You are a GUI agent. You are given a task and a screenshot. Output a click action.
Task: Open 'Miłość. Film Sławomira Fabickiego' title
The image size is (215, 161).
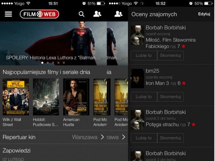[171, 43]
